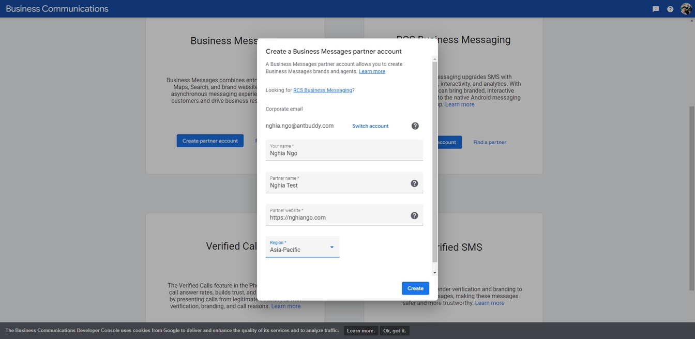The image size is (695, 339).
Task: Click the Switch account link
Action: (x=370, y=126)
